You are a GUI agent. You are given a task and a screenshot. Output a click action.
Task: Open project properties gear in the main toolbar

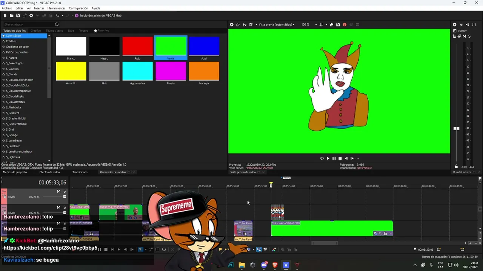click(31, 15)
